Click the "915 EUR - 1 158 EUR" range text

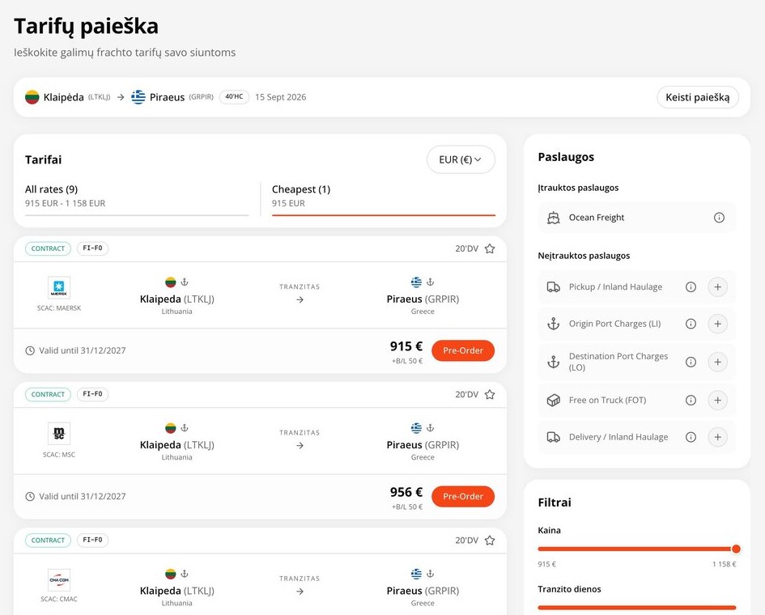pyautogui.click(x=65, y=203)
